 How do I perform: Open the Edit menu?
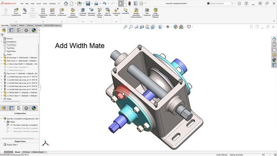coord(27,3)
